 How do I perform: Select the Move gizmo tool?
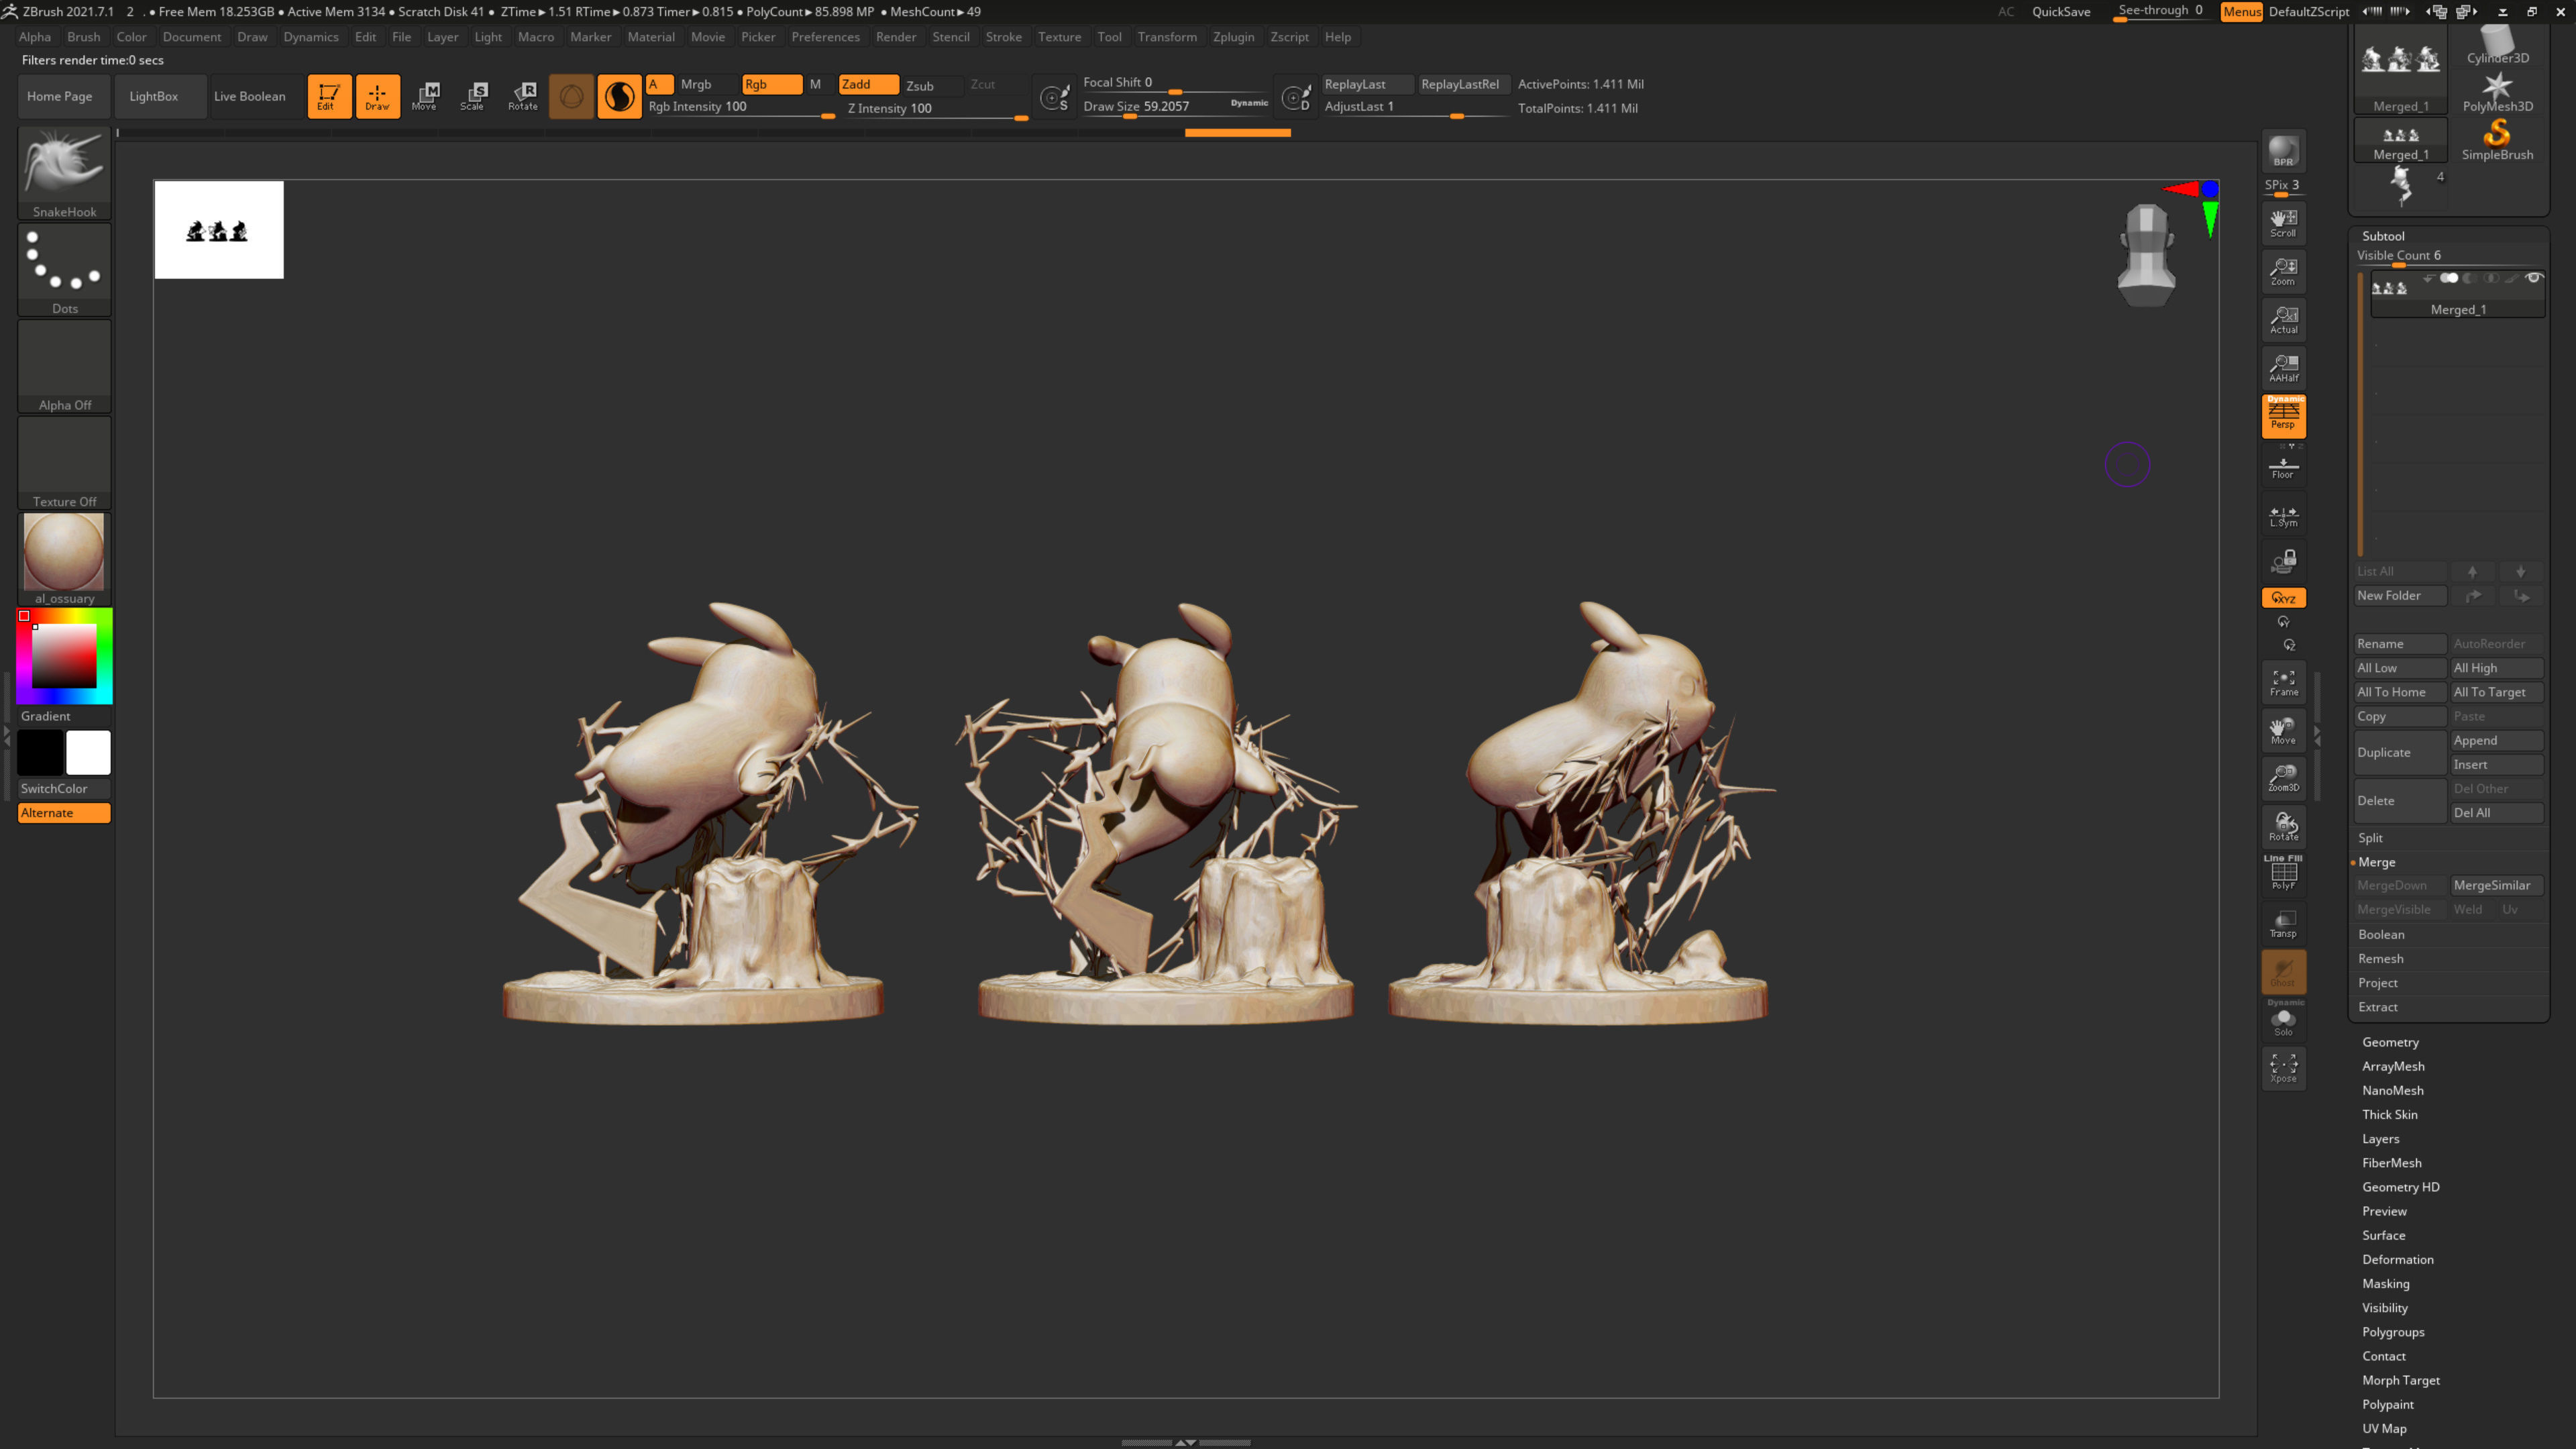pos(426,96)
